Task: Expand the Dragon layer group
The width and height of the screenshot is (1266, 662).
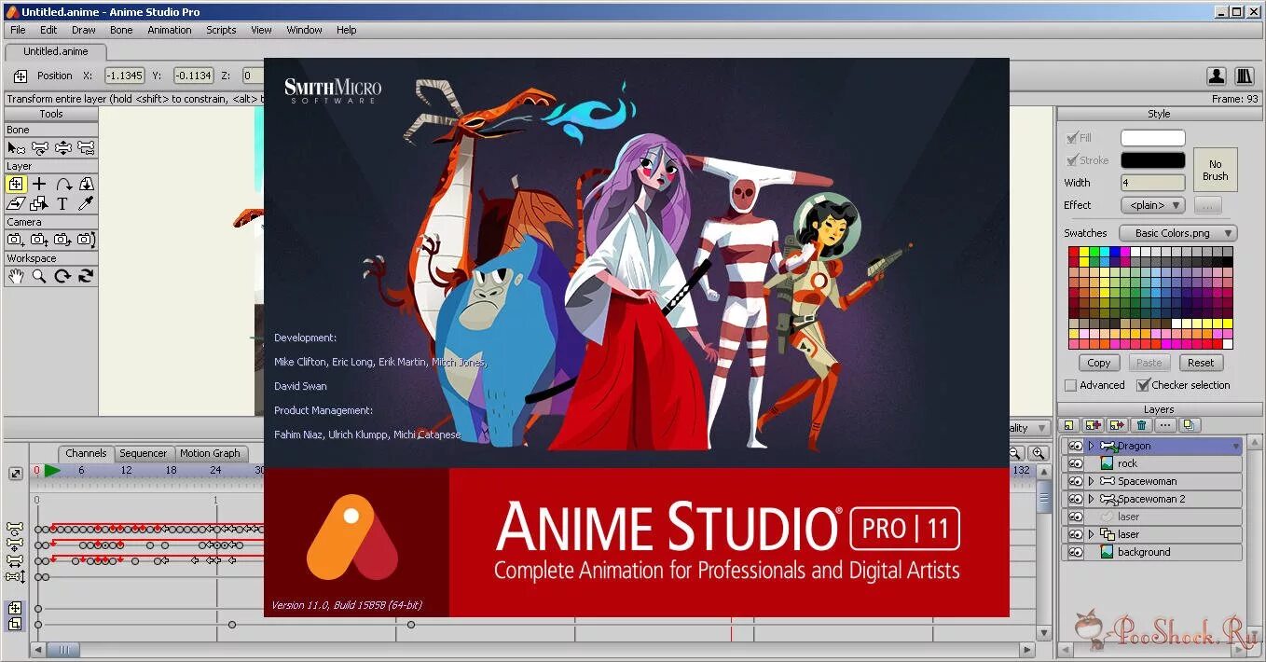Action: point(1091,446)
